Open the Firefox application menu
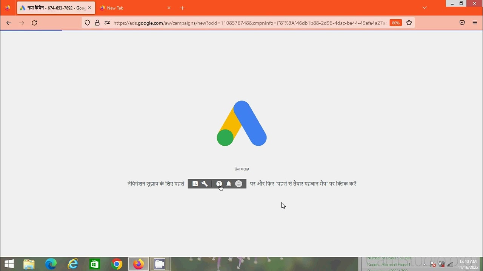 (475, 23)
